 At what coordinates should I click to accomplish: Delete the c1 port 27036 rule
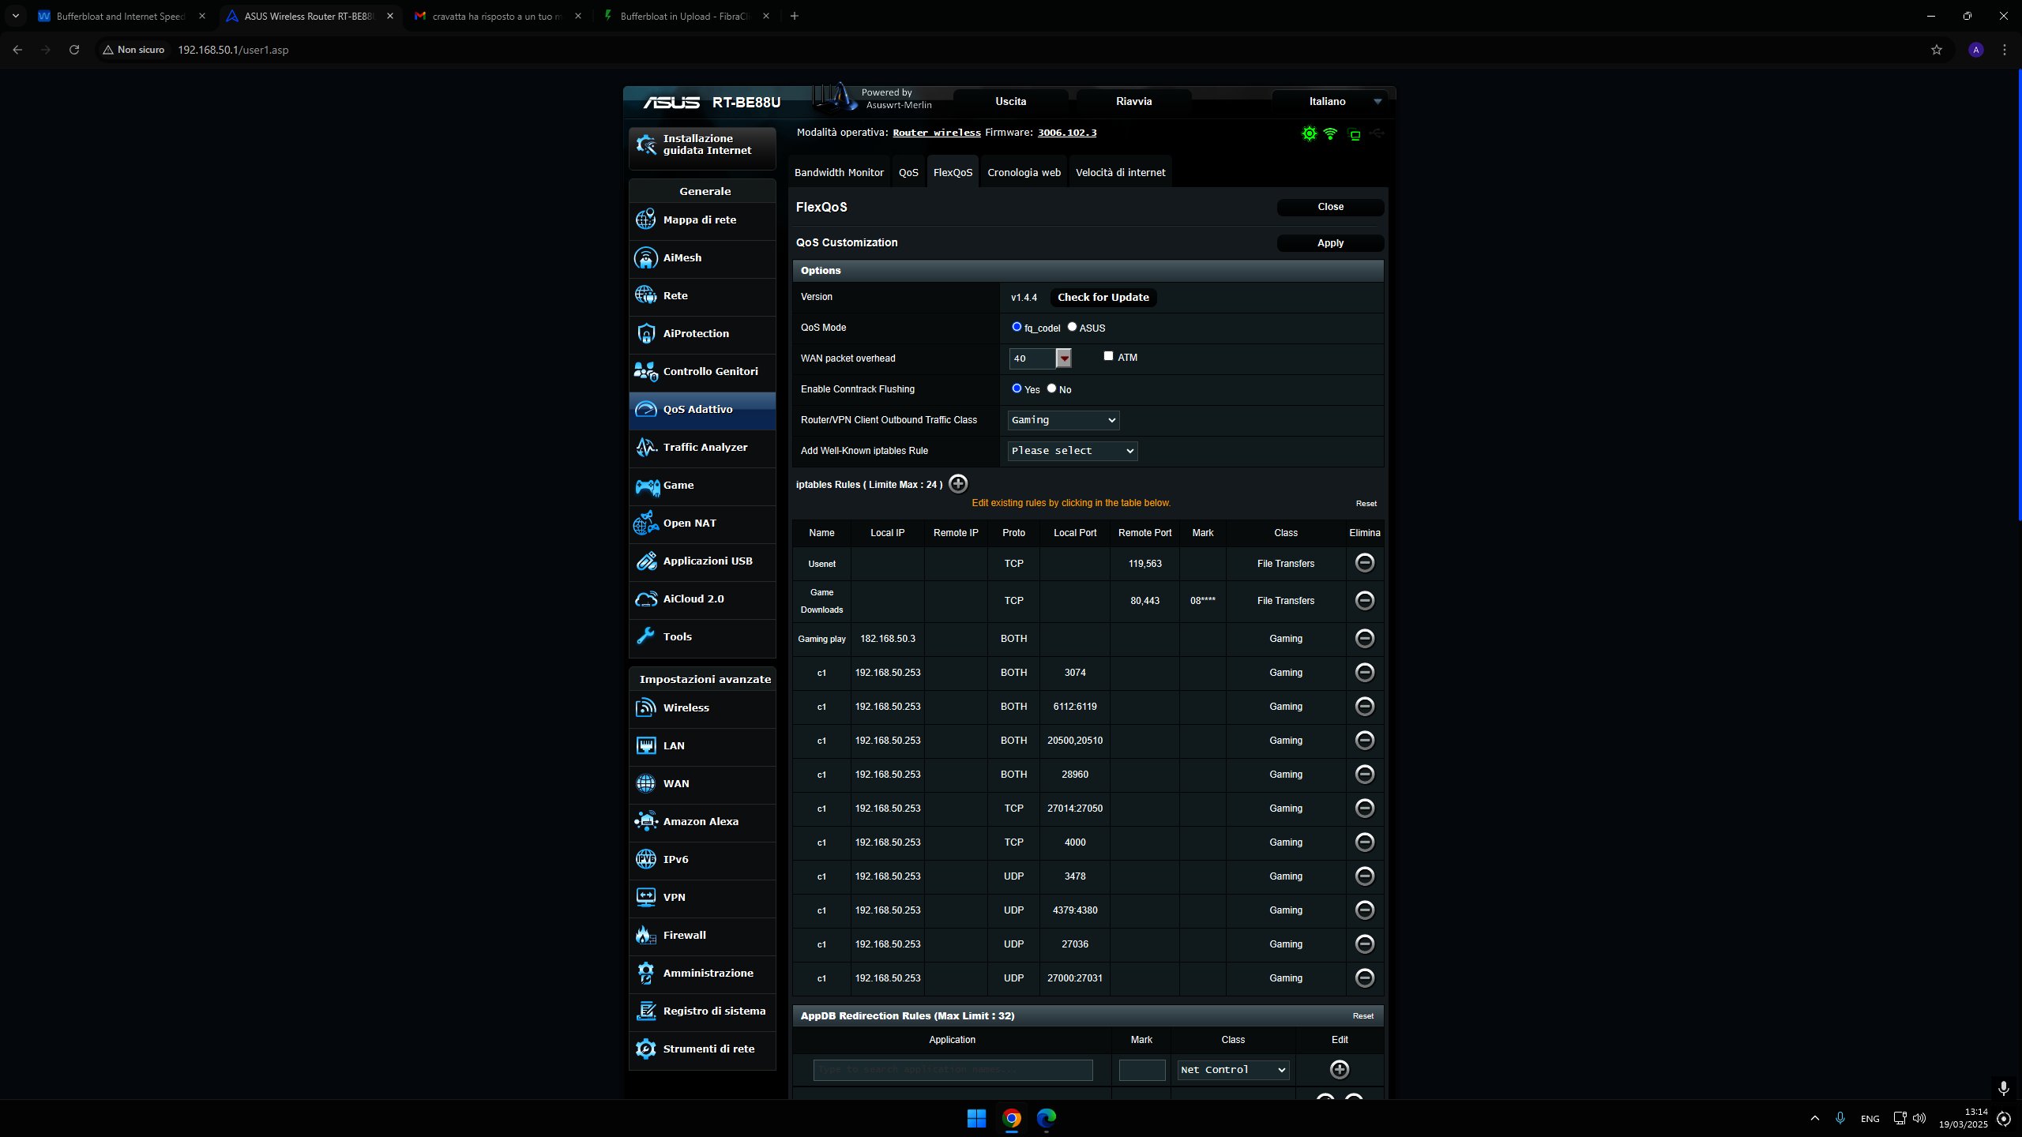(x=1364, y=944)
